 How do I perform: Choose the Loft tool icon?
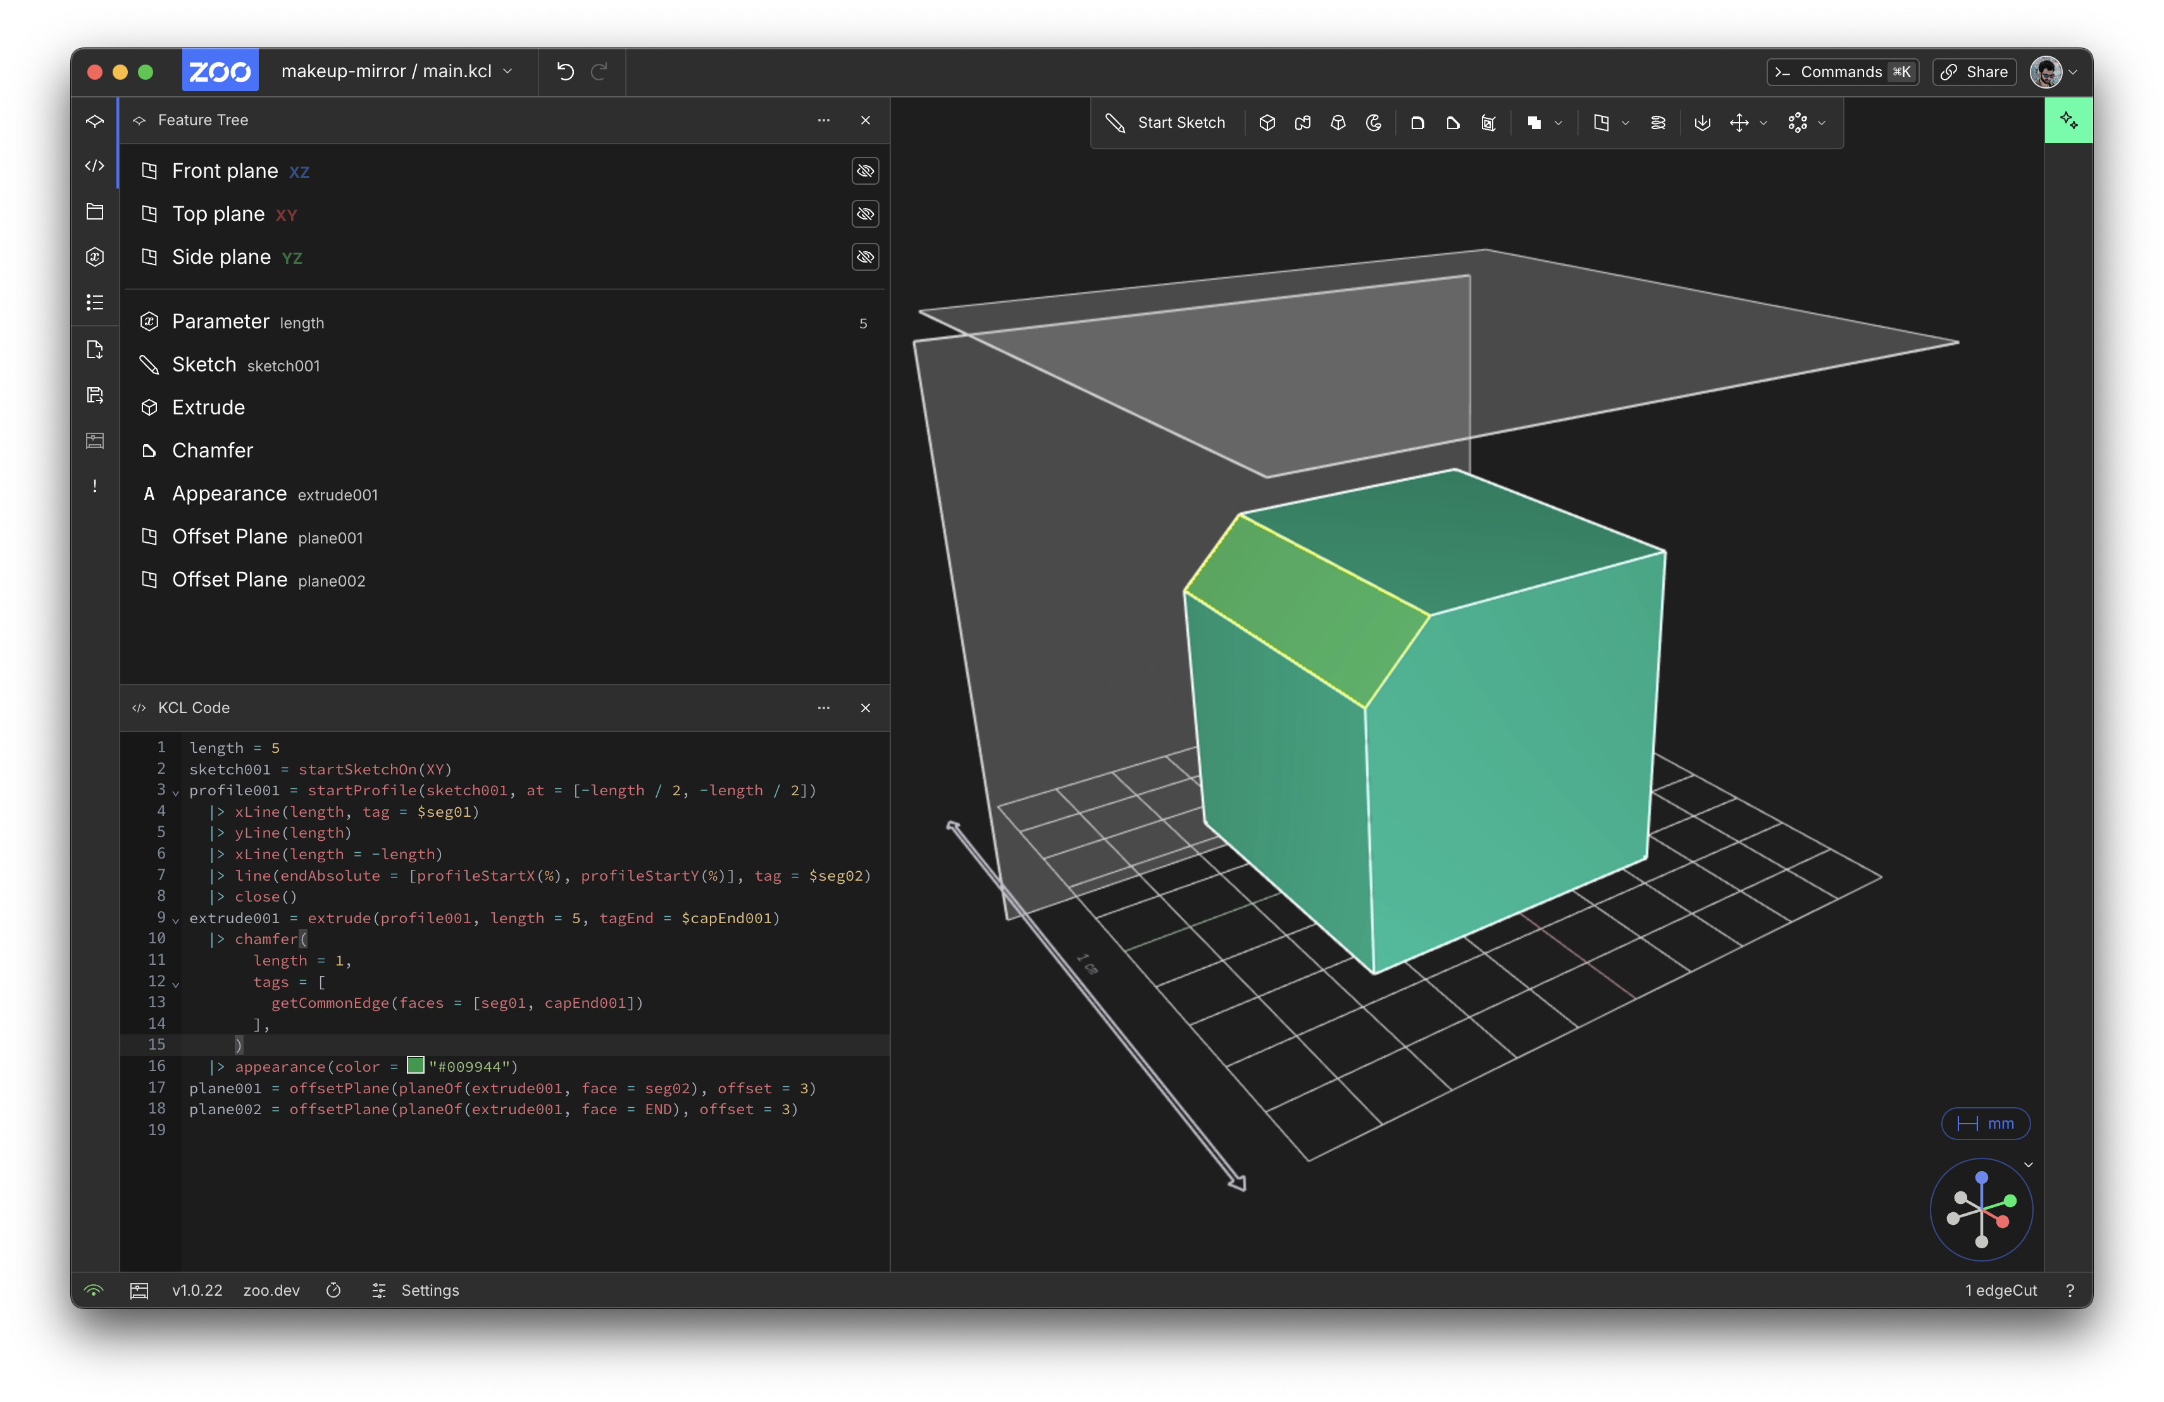tap(1338, 123)
